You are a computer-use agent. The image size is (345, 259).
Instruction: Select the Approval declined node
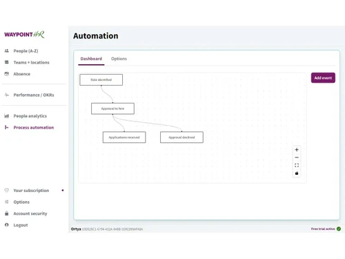[x=181, y=137]
